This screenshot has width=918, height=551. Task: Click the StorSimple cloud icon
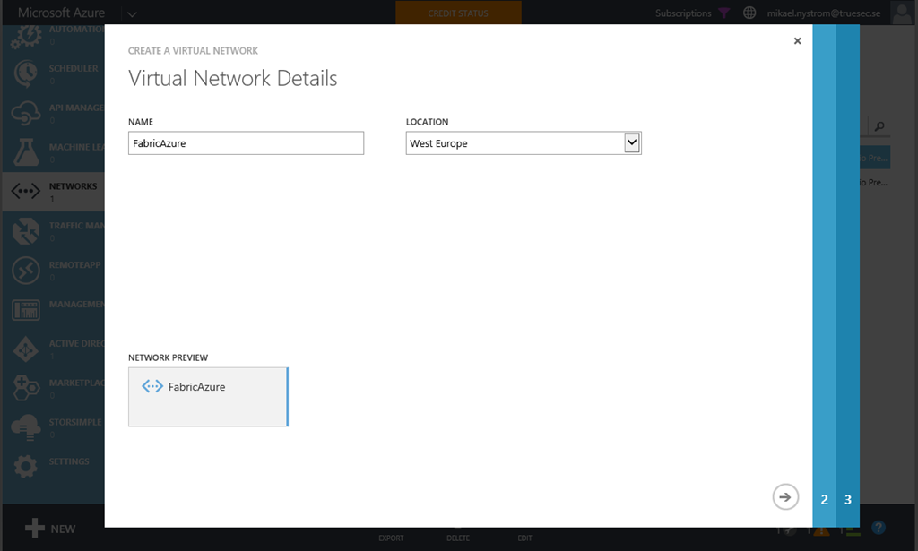(26, 426)
